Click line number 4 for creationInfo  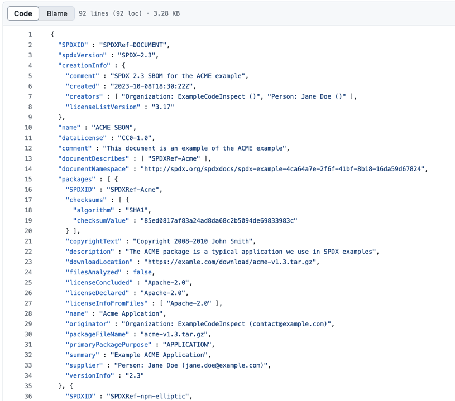(30, 66)
